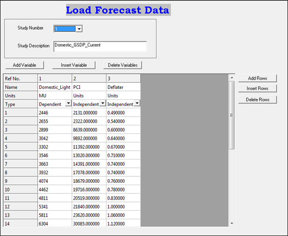288x236 pixels.
Task: Select cell with value 3932
Action: coord(55,173)
